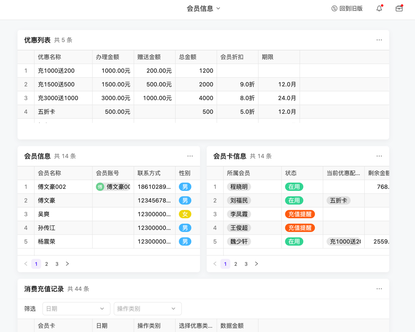Click the 回到旧版 button

(x=347, y=8)
